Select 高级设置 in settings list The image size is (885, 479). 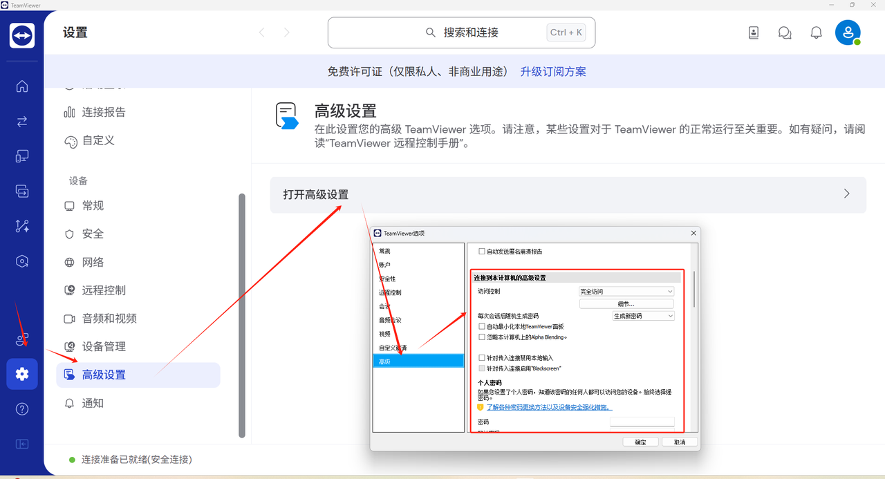(x=138, y=375)
